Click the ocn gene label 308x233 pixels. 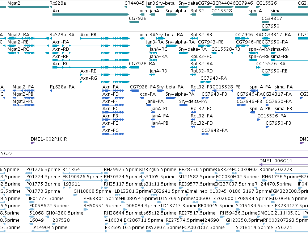[143, 11]
